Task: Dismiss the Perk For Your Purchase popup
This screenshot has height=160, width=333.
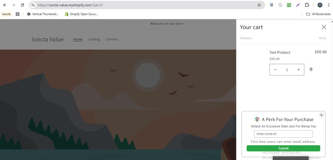Action: (321, 115)
